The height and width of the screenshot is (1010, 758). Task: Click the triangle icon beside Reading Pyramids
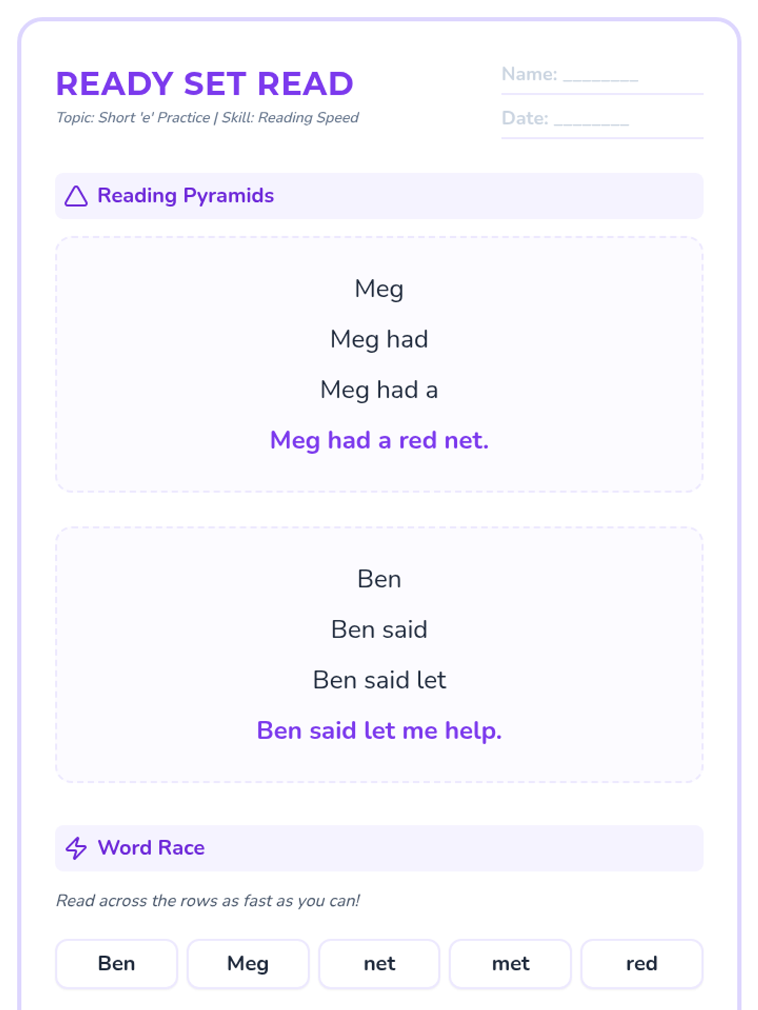click(x=76, y=196)
